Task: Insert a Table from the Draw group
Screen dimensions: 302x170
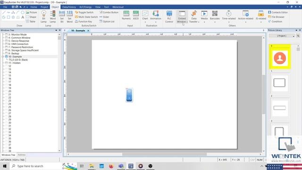Action: [x=31, y=22]
